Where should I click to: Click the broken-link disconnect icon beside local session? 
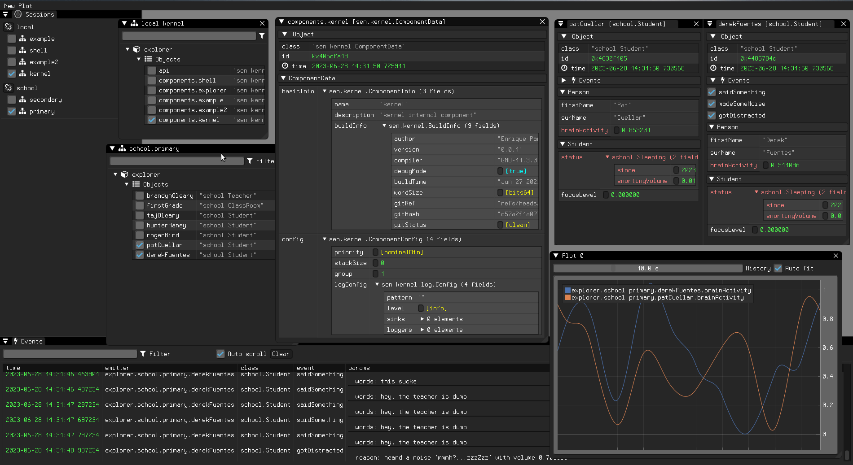8,27
